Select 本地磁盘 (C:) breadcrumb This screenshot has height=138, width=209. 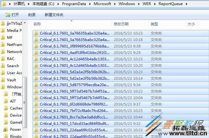(43, 4)
